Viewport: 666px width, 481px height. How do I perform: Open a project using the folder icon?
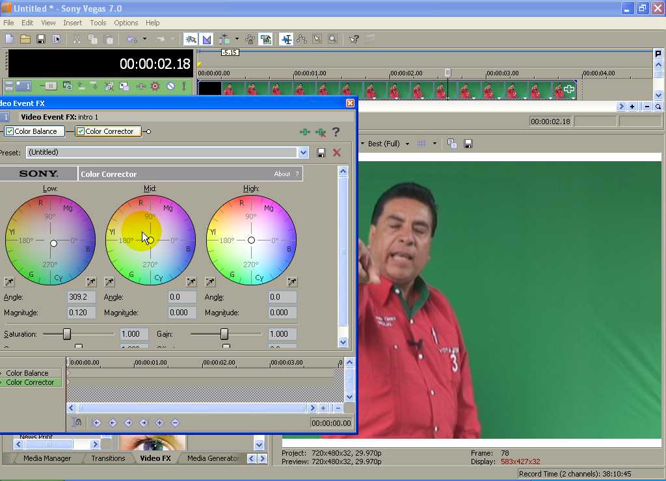tap(25, 40)
